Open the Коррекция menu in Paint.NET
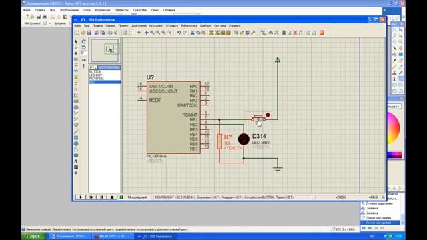This screenshot has height=240, width=427. 103,10
